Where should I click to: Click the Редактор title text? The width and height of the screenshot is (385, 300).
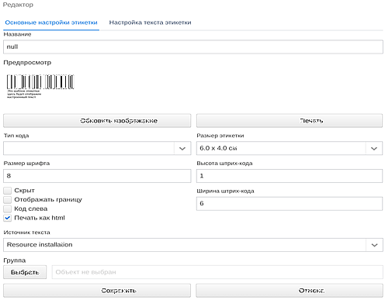[x=18, y=5]
